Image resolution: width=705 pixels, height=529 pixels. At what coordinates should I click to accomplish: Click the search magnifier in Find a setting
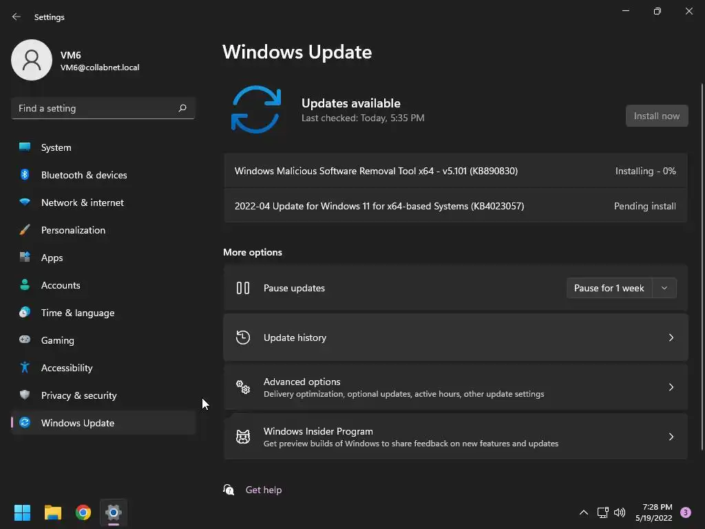pos(182,108)
